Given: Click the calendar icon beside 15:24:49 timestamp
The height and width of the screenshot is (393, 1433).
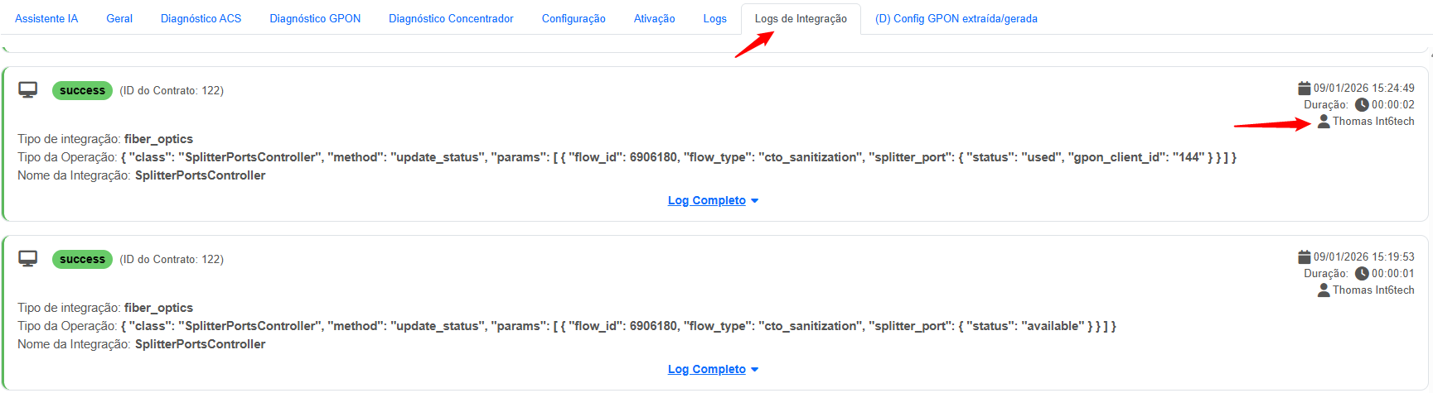Looking at the screenshot, I should pyautogui.click(x=1304, y=88).
